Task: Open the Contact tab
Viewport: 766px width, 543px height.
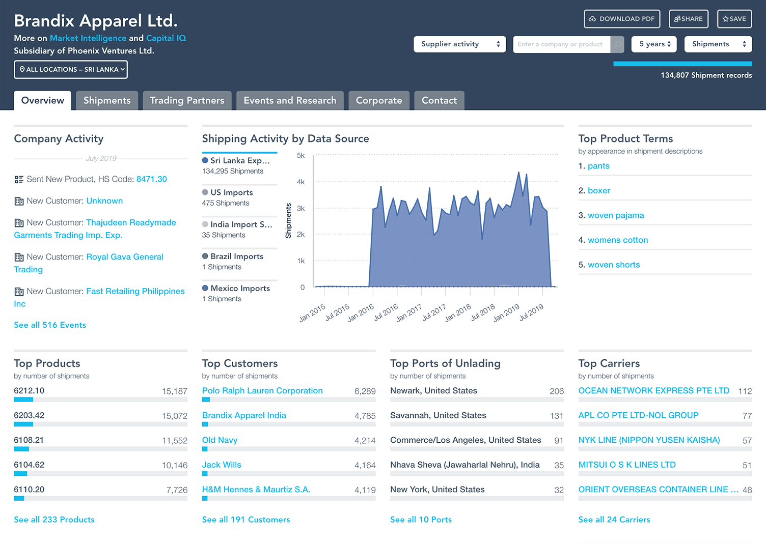Action: [x=439, y=100]
